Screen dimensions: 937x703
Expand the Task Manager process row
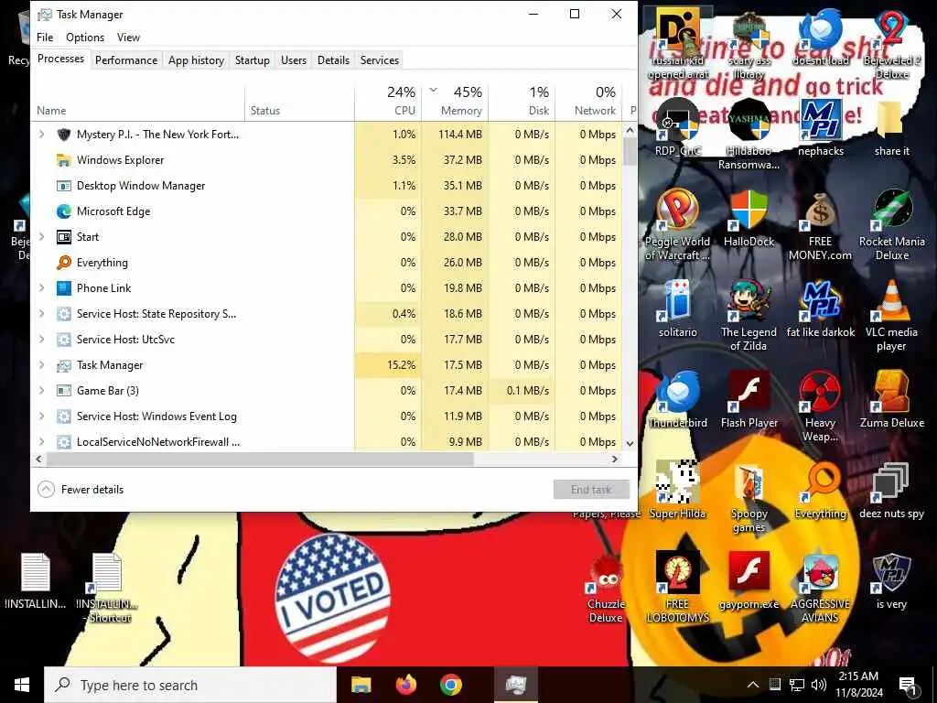(41, 365)
